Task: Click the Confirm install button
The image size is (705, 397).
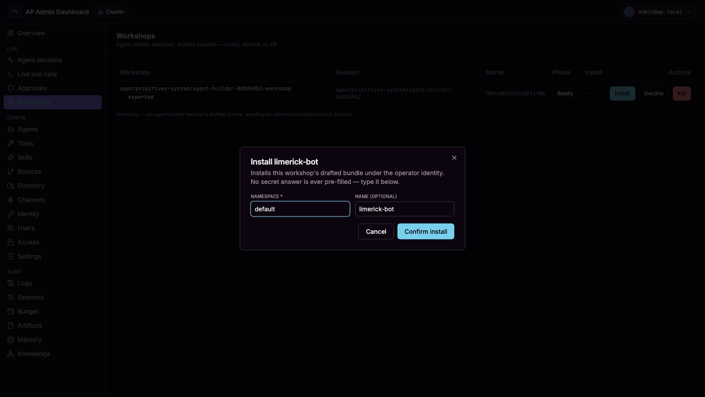Action: coord(426,232)
